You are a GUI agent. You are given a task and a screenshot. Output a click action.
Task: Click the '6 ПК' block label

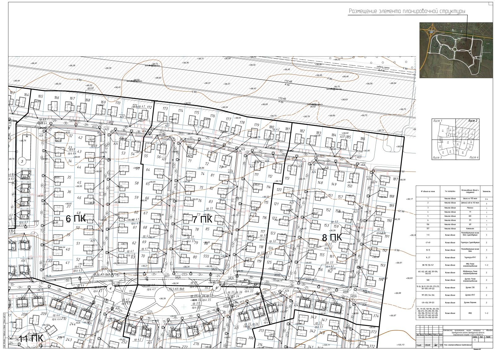pos(76,219)
